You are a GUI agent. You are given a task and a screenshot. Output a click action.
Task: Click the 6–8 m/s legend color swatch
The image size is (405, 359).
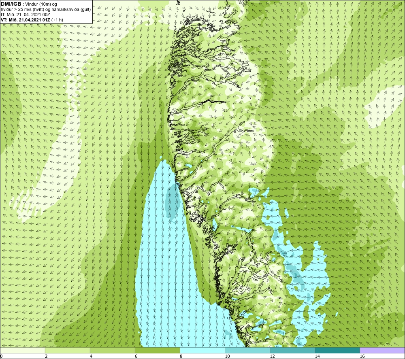157,351
